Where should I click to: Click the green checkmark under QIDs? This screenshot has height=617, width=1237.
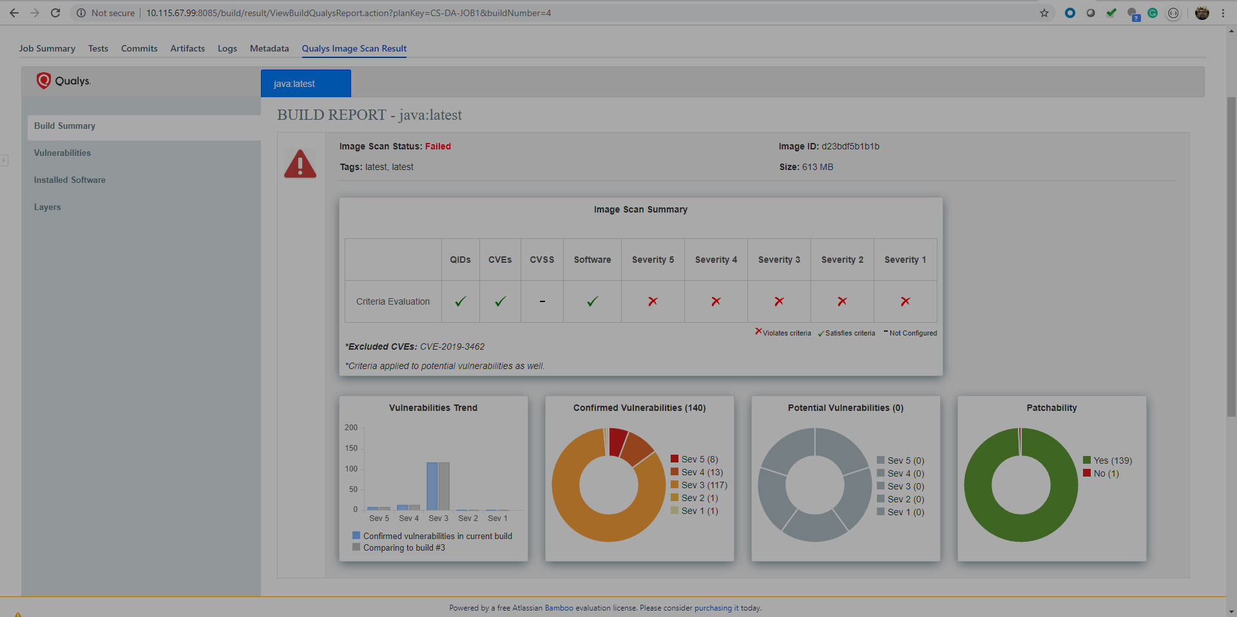(460, 301)
